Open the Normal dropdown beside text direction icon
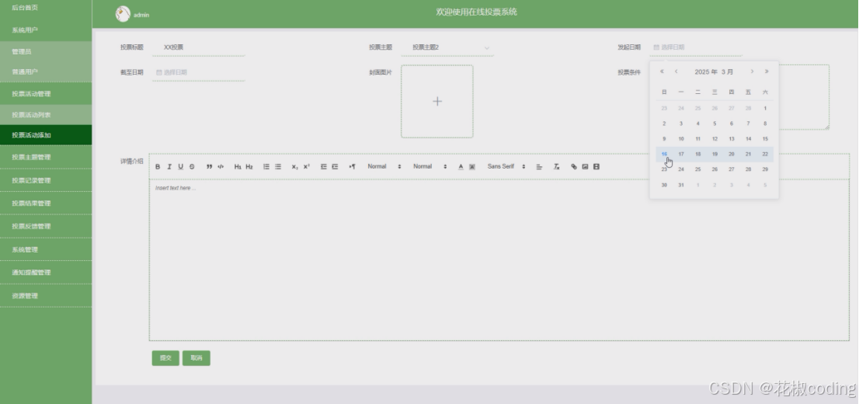The width and height of the screenshot is (859, 404). click(x=384, y=166)
